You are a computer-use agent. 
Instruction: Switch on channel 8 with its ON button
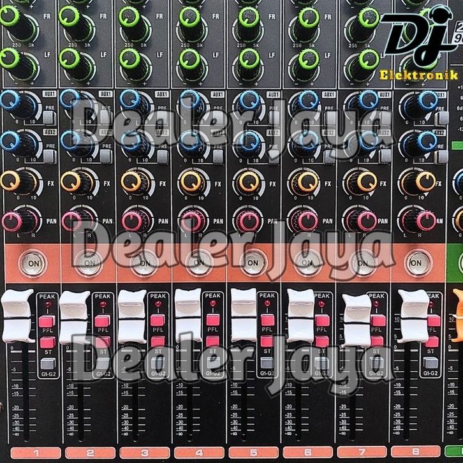416,261
